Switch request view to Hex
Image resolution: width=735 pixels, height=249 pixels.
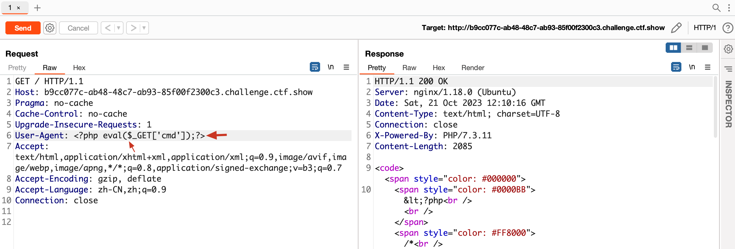point(79,68)
